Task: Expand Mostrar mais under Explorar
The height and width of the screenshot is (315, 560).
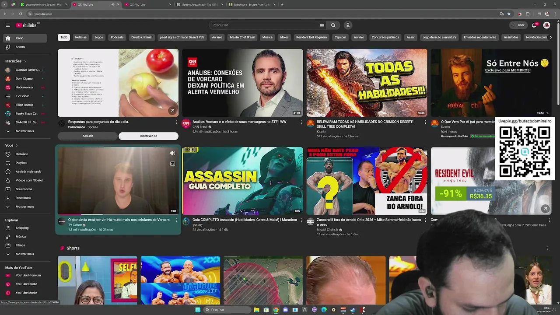Action: (x=24, y=254)
